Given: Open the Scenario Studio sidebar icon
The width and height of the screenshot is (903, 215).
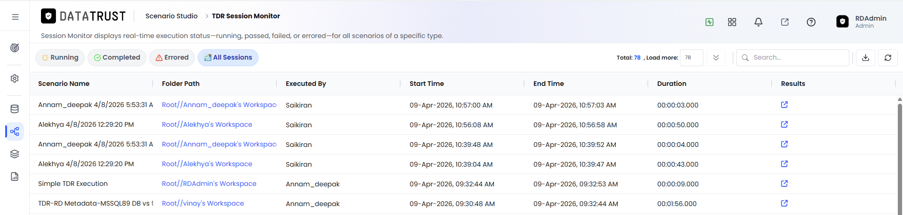Looking at the screenshot, I should coord(15,131).
